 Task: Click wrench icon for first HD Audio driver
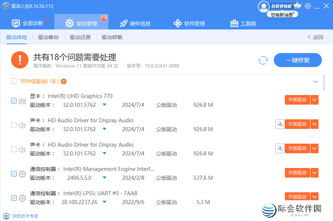[280, 124]
